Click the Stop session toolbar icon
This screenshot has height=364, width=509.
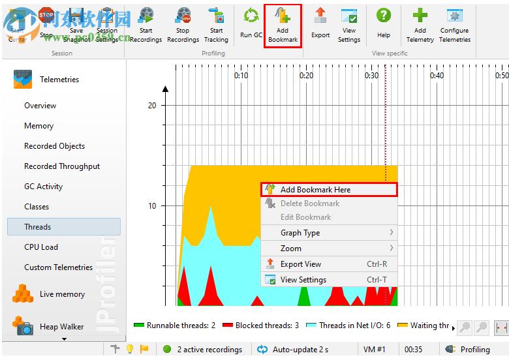tap(46, 15)
